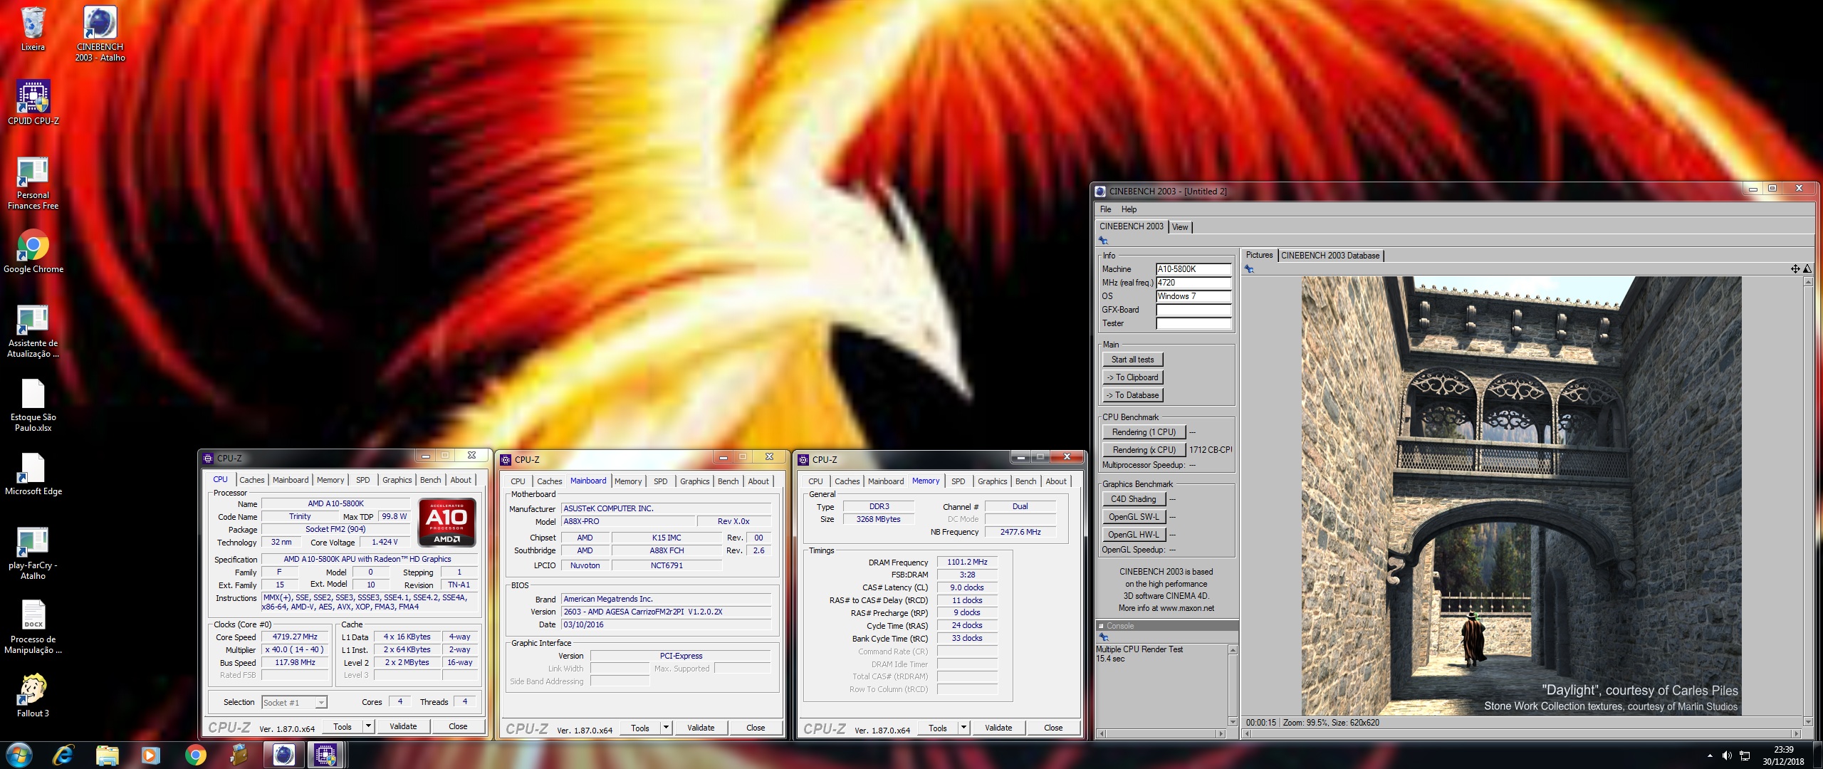The image size is (1823, 769).
Task: Switch to CINEBENCH taskbar button
Action: click(x=283, y=755)
